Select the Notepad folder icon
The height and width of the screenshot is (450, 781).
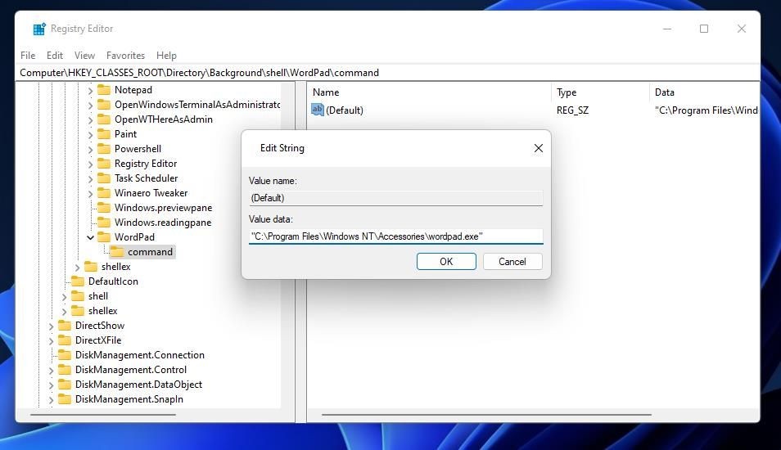coord(104,90)
